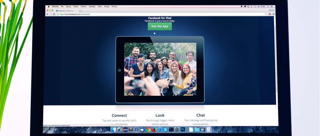This screenshot has height=136, width=320.
Task: Click the Connect heading link
Action: point(119,115)
